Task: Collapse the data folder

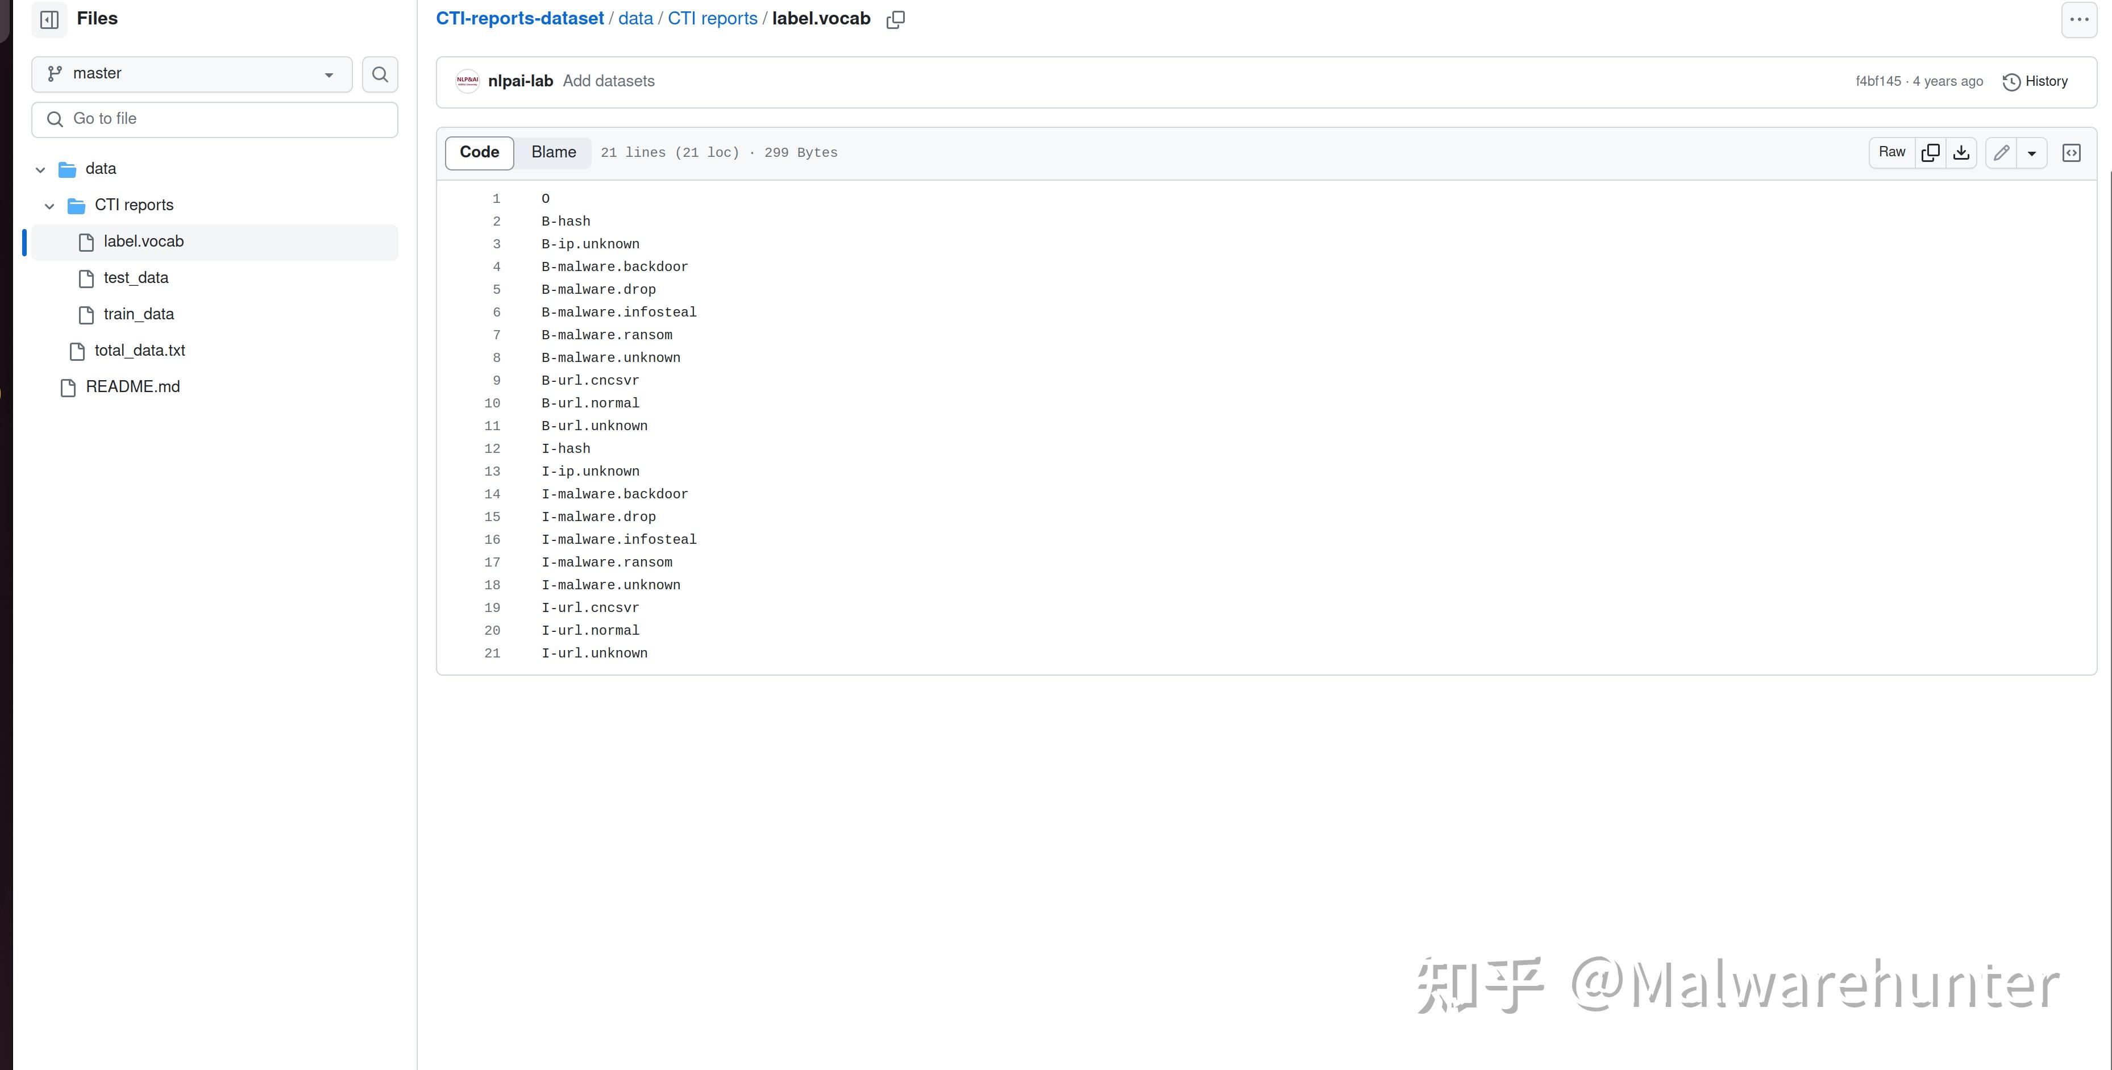Action: pos(40,169)
